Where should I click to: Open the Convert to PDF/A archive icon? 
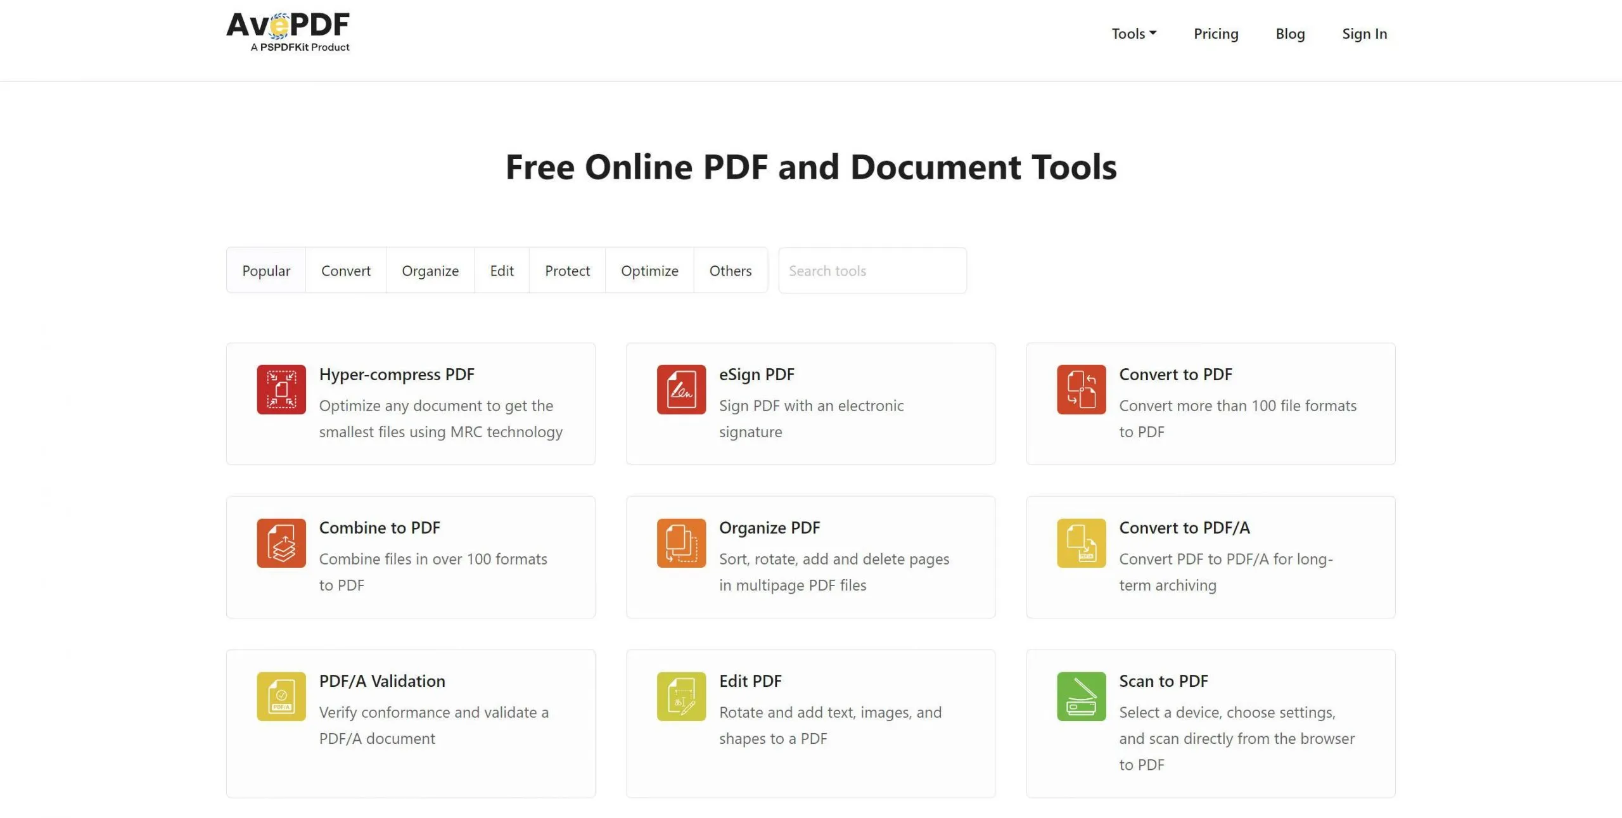[x=1081, y=542]
